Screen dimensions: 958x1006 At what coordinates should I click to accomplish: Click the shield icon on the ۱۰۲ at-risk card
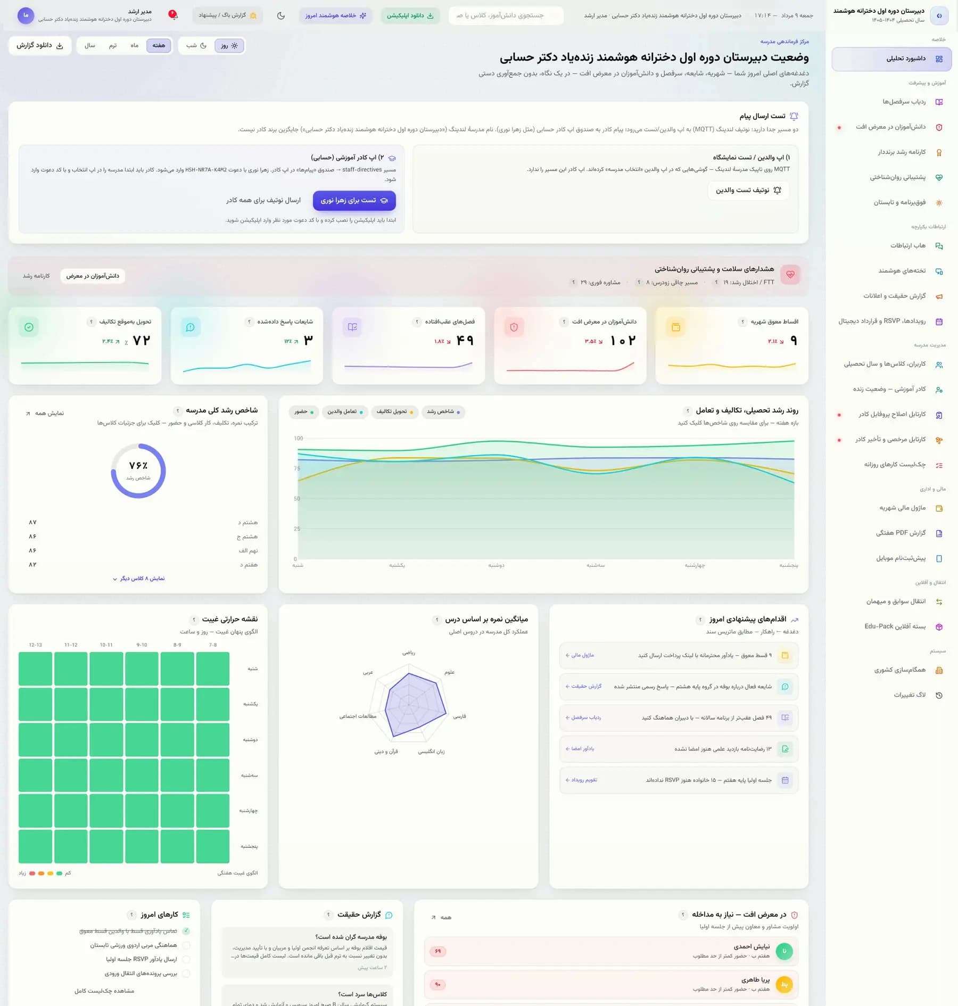click(514, 327)
